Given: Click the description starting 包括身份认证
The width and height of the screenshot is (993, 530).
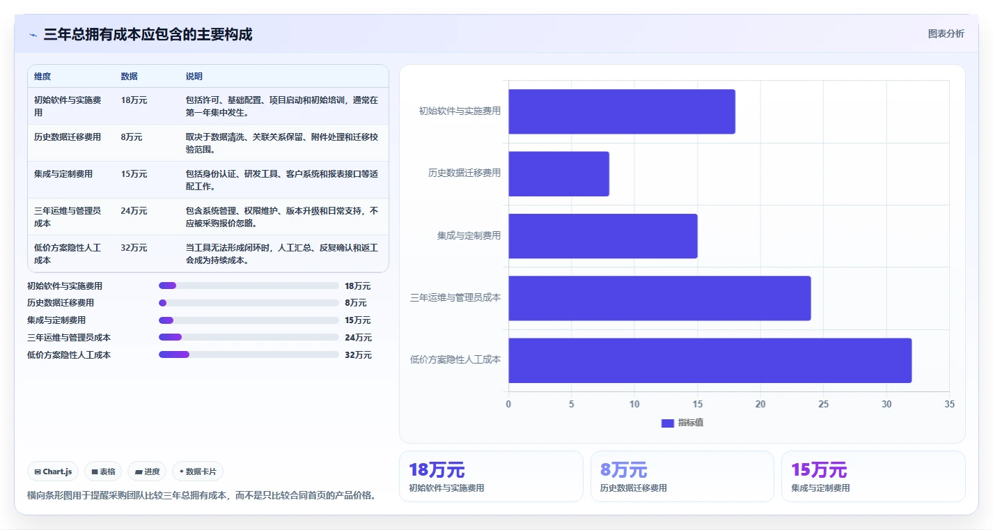Looking at the screenshot, I should 282,180.
